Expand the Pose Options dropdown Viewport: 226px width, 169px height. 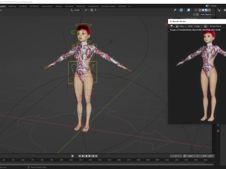[207, 15]
